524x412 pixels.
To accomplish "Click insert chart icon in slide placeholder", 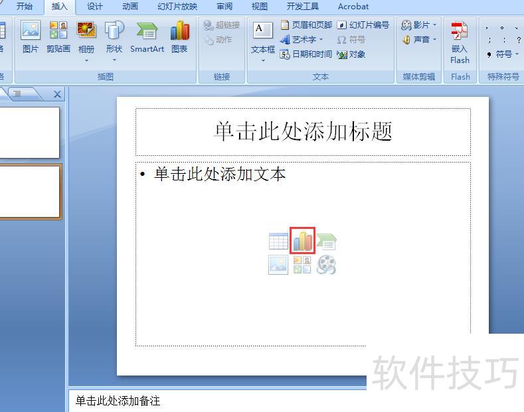I will 302,240.
